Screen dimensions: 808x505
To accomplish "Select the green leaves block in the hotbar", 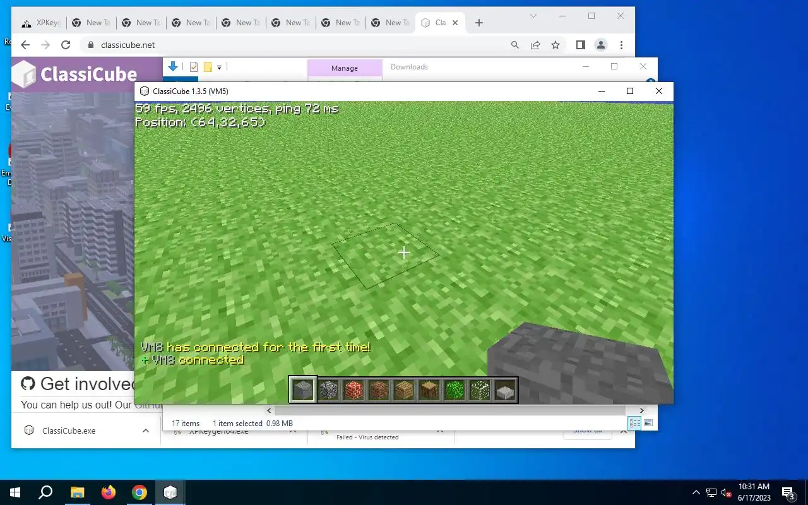I will [454, 389].
